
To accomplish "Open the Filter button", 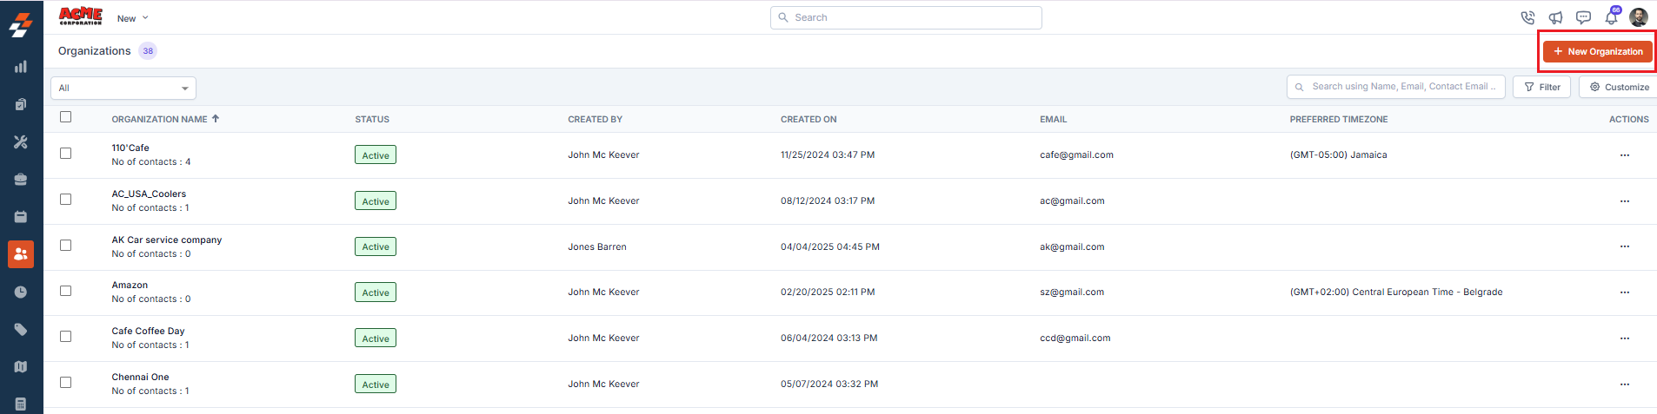I will (1541, 87).
